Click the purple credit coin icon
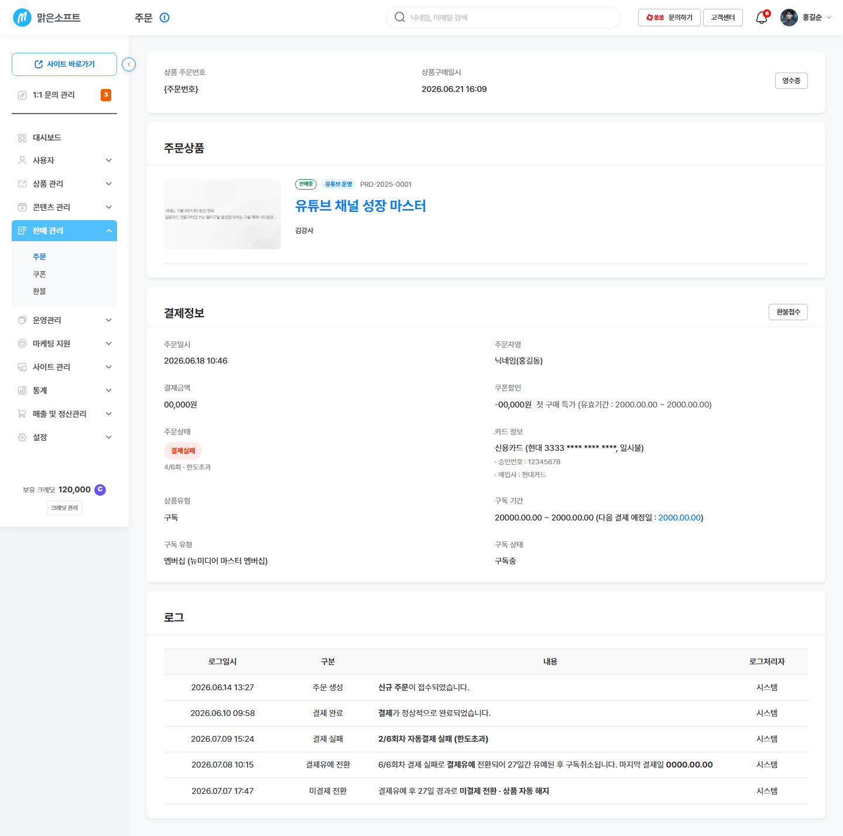The width and height of the screenshot is (843, 836). 100,489
